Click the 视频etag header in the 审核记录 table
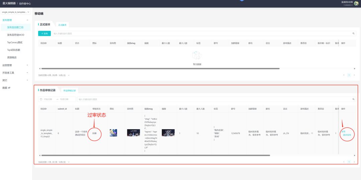This screenshot has height=180, width=361. coord(148,108)
